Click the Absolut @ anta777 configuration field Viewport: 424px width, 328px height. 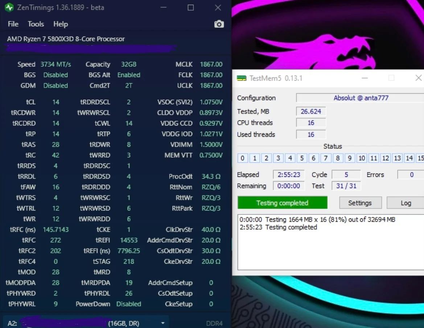pos(360,98)
